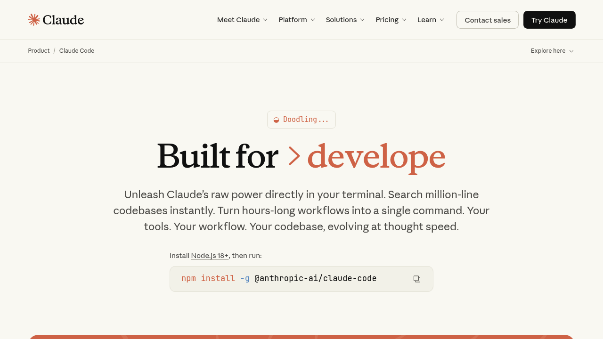
Task: Open the Explore here dropdown
Action: (x=552, y=51)
